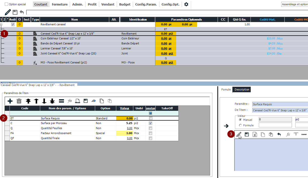
Task: Move parameter to top with double up arrow
Action: point(28,101)
